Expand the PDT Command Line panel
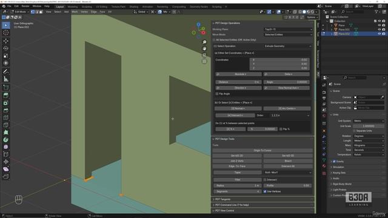This screenshot has height=218, width=388. pyautogui.click(x=263, y=205)
